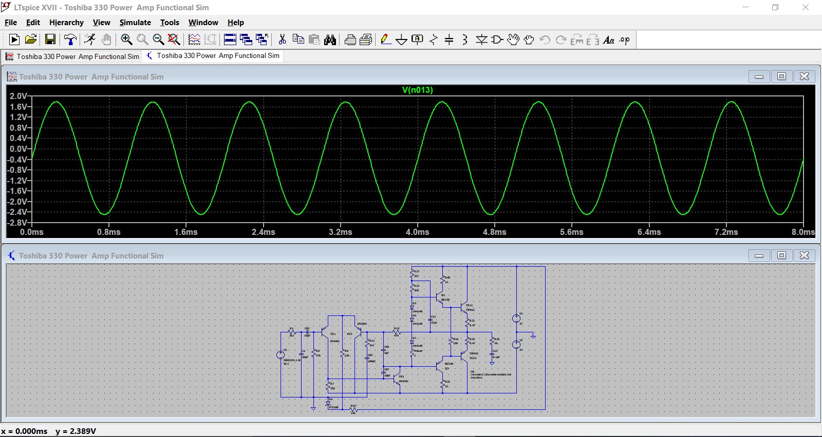
Task: Select the Pan magnifier icon
Action: pyautogui.click(x=142, y=39)
